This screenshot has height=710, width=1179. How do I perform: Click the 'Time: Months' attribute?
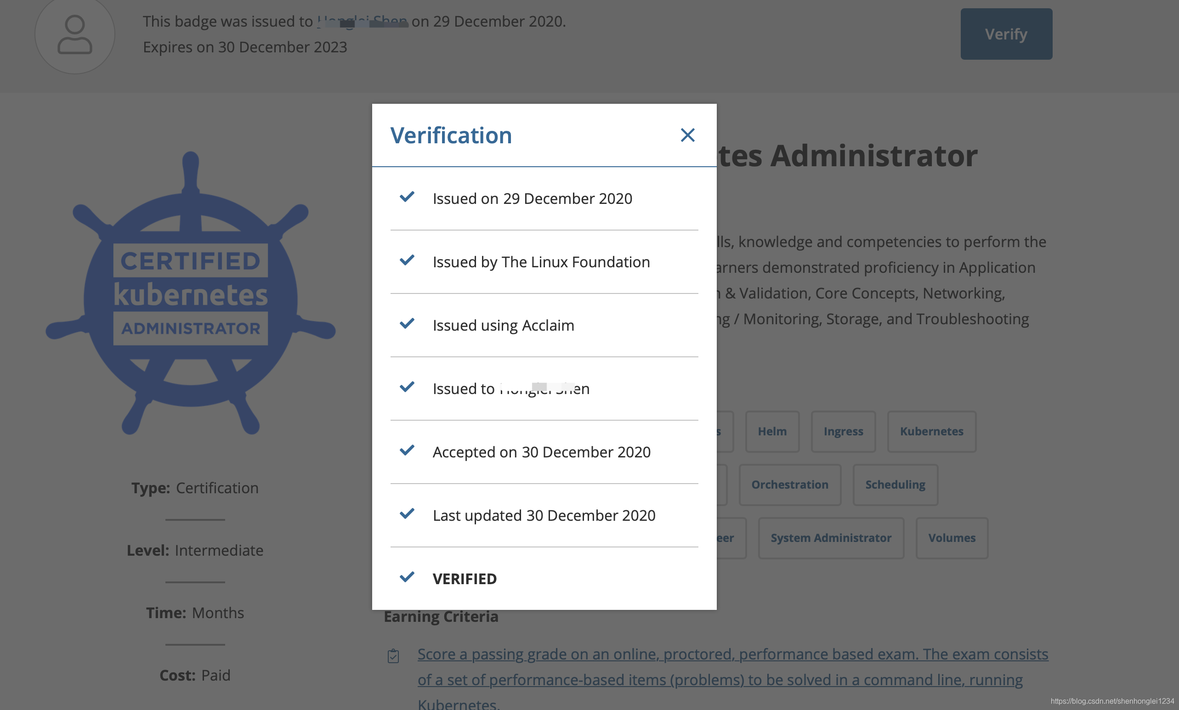pos(195,613)
